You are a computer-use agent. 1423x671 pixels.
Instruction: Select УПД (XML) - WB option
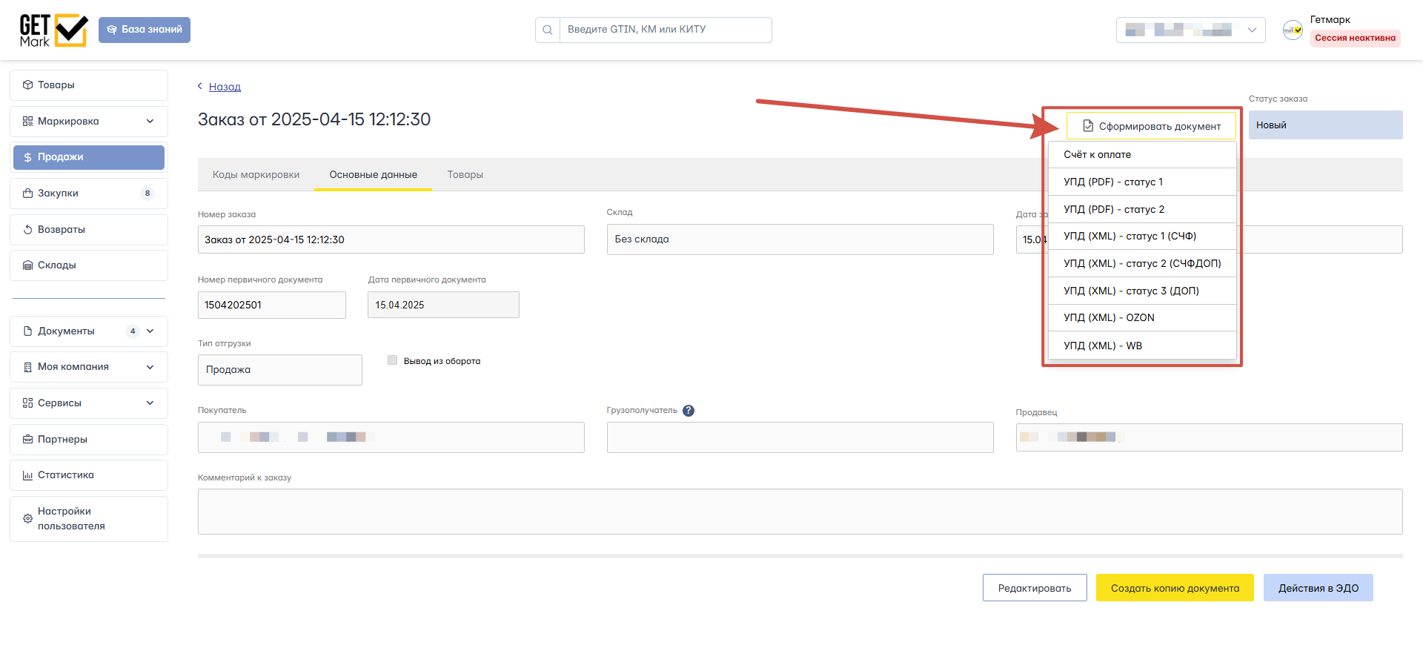[x=1142, y=346]
